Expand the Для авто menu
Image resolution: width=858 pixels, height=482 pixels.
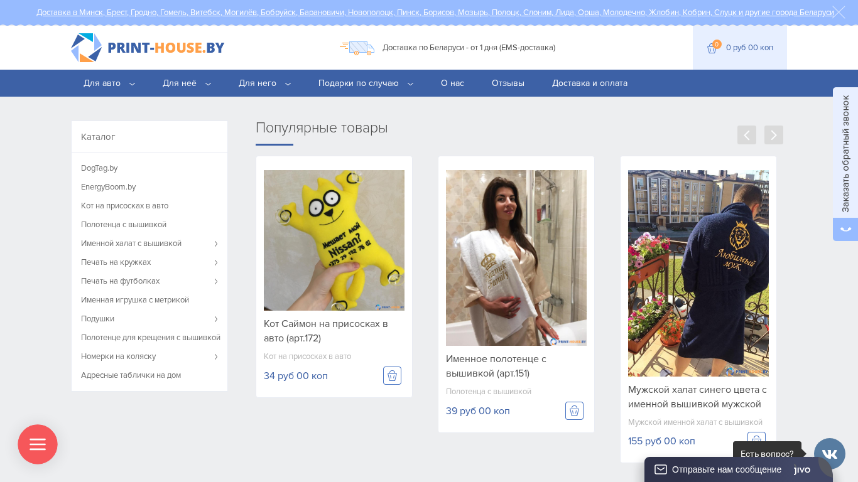[109, 83]
